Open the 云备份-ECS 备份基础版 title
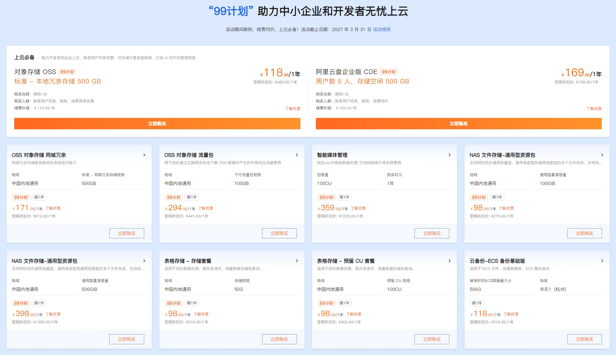This screenshot has height=355, width=616. (497, 261)
